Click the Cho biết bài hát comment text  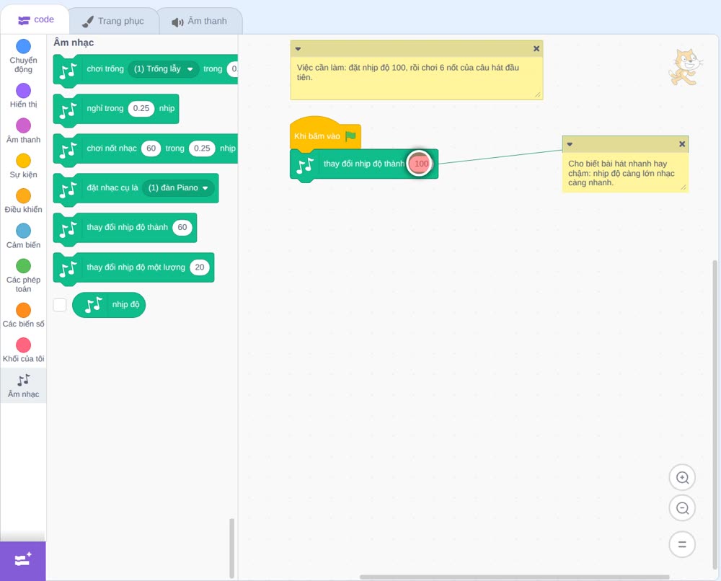[x=622, y=173]
